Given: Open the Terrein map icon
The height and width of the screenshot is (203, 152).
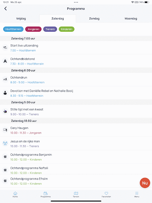Looking at the screenshot, I should [x=76, y=193].
